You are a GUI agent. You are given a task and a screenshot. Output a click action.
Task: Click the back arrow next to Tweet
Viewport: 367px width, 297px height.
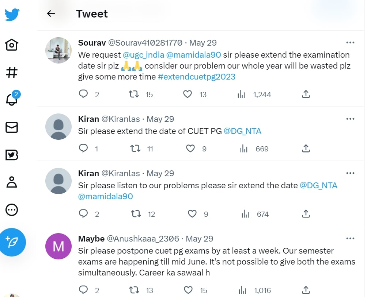point(51,14)
